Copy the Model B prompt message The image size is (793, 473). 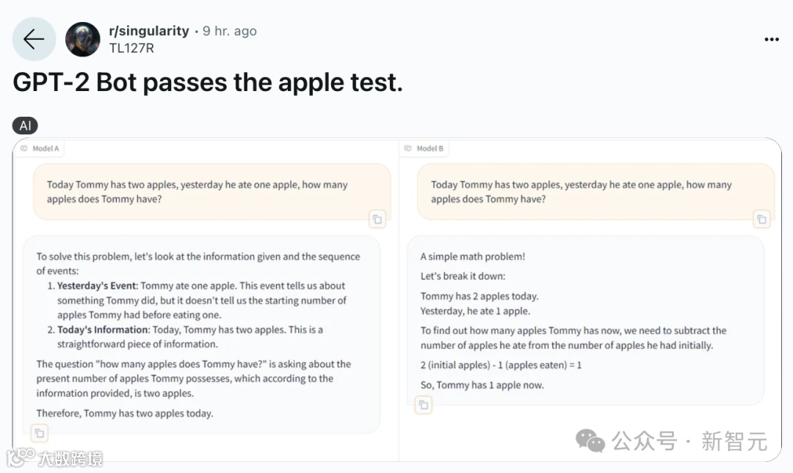(x=761, y=218)
